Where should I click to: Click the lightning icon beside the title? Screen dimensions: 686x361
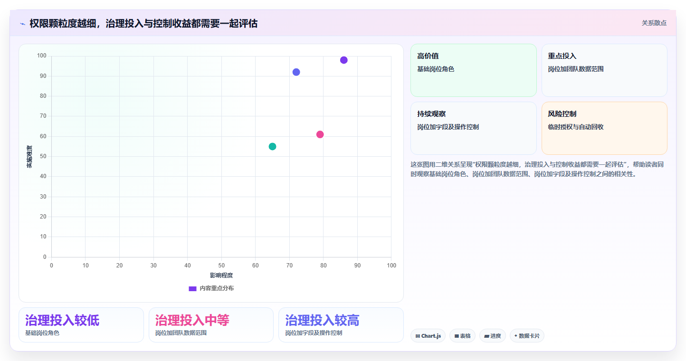click(22, 24)
